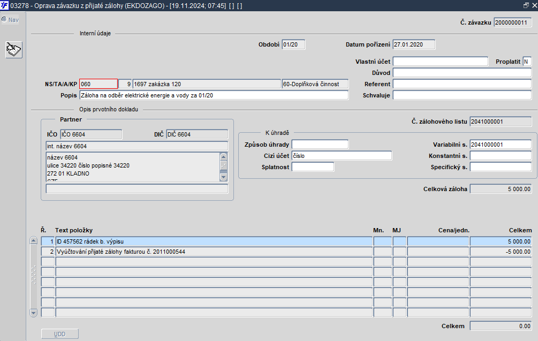
Task: Close the window with the X button
Action: (533, 5)
